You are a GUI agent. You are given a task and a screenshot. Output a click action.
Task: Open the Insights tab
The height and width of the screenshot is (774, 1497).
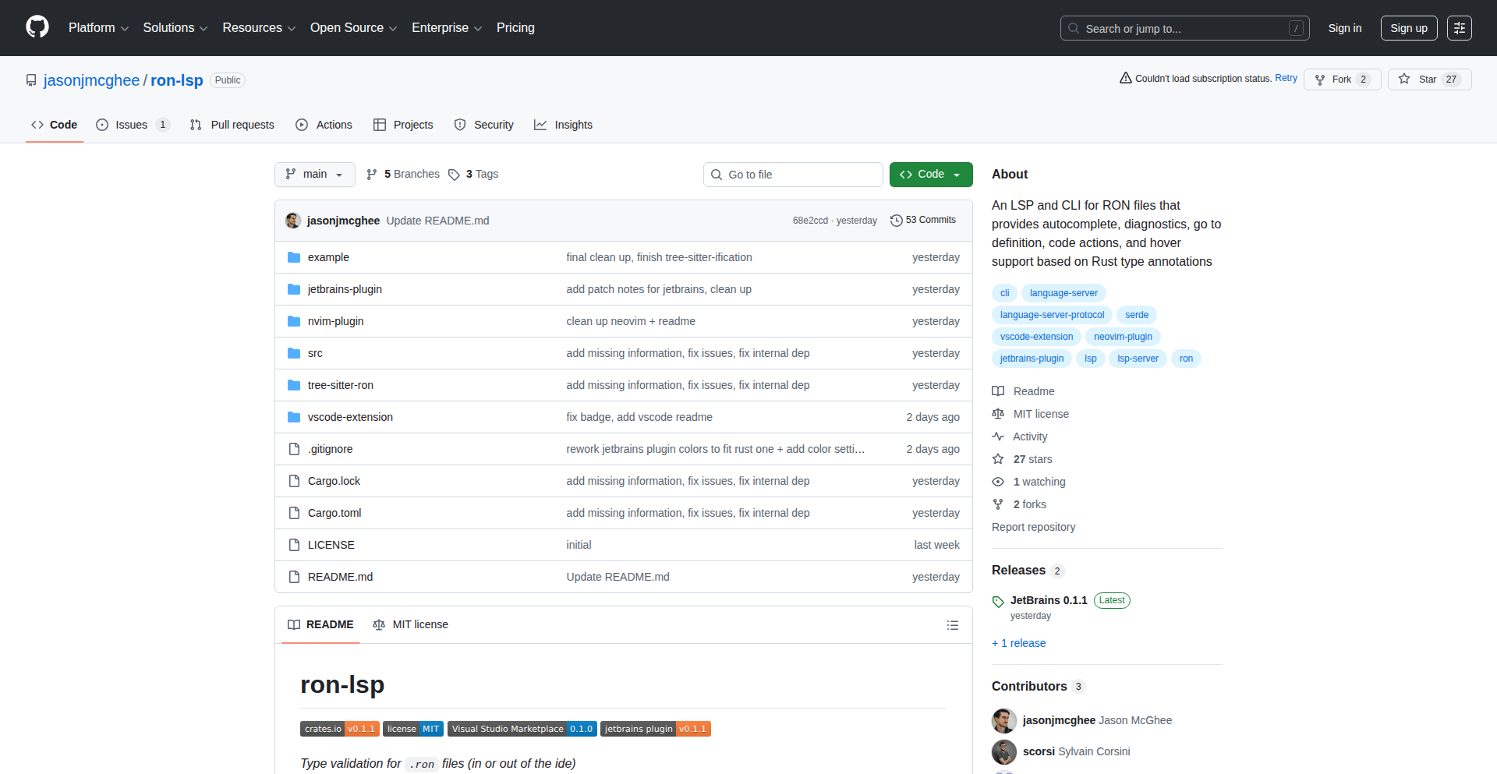point(563,125)
